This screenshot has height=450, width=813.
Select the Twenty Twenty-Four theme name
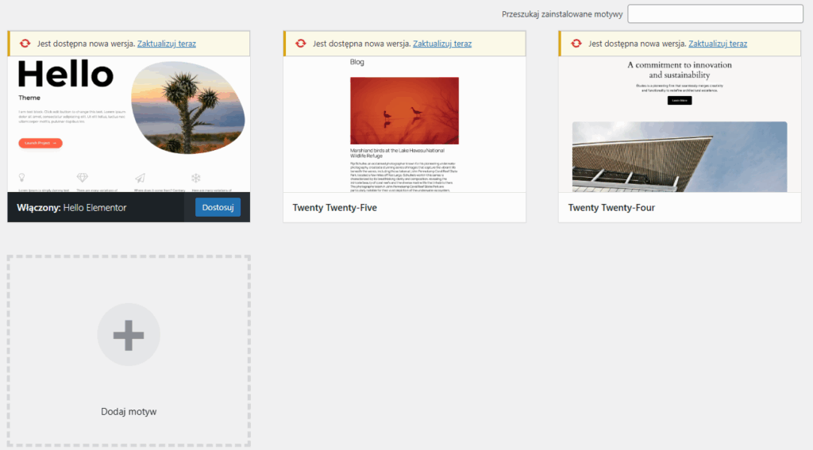click(611, 208)
